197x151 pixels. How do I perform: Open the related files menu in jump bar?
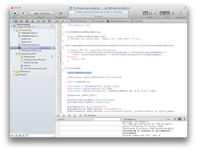pos(58,21)
